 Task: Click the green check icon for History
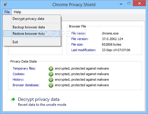coord(51,80)
